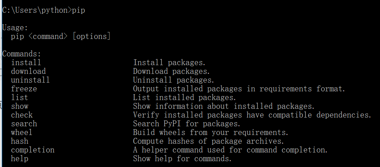Click the C:\Users\python>pip prompt line
380x167 pixels.
[44, 10]
